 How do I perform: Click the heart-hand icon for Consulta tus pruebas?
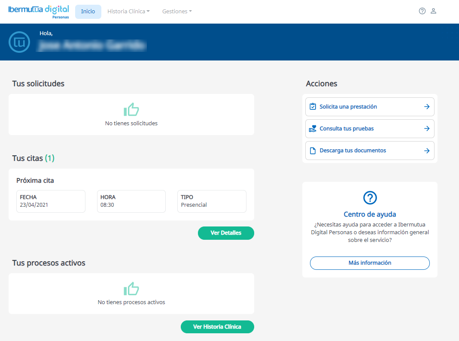pos(313,129)
